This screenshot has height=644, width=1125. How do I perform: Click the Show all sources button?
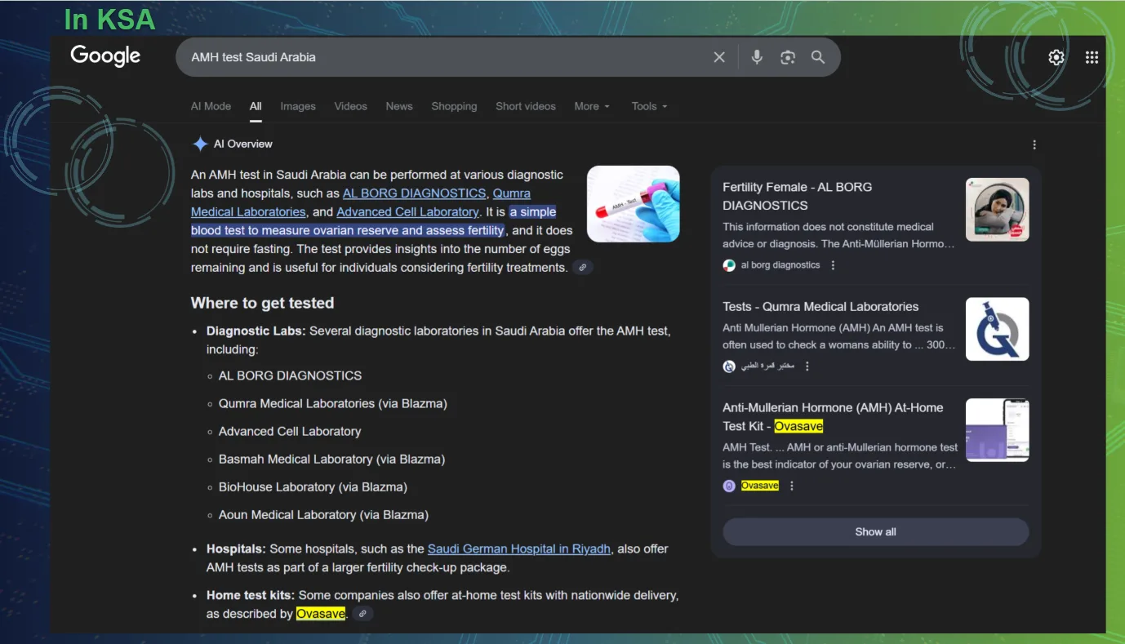[875, 532]
